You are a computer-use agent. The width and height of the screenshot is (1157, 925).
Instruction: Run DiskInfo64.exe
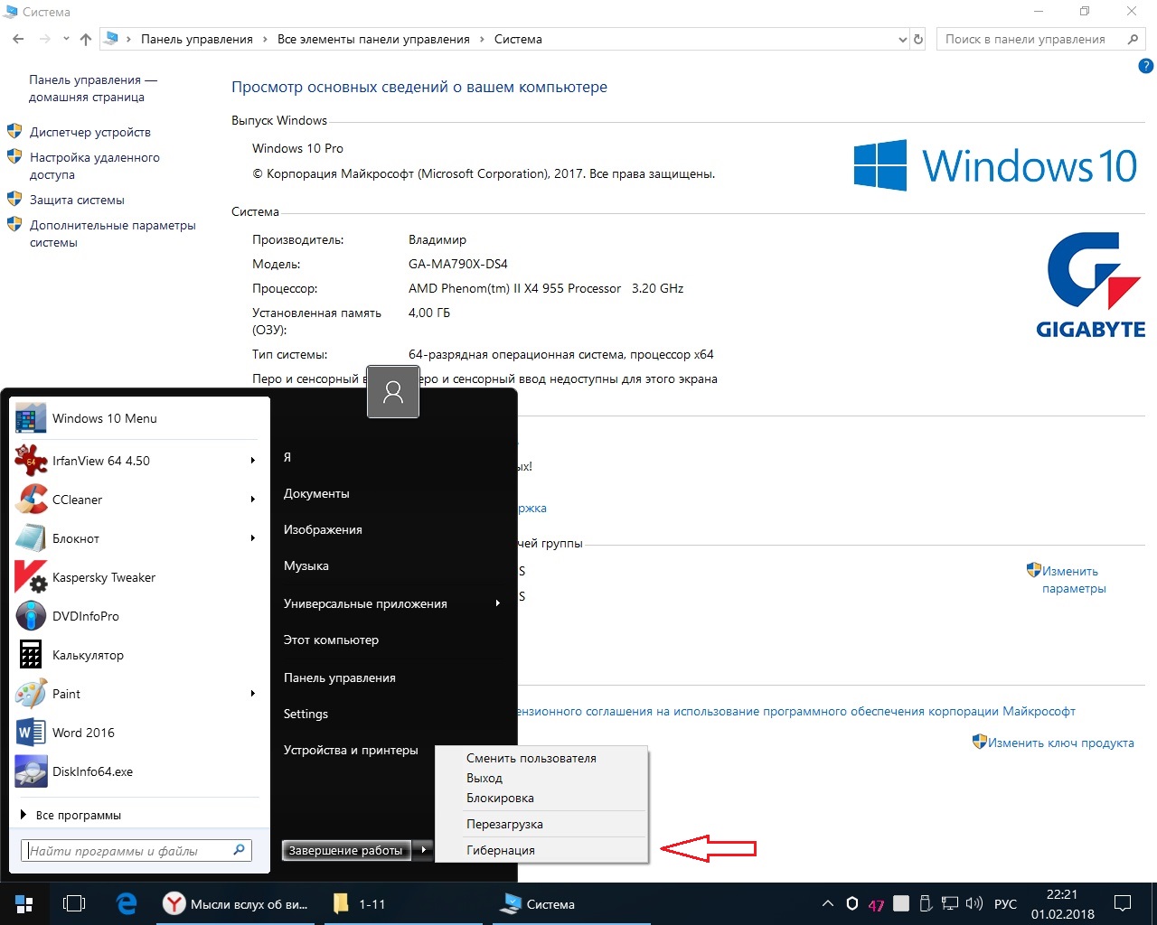click(137, 771)
